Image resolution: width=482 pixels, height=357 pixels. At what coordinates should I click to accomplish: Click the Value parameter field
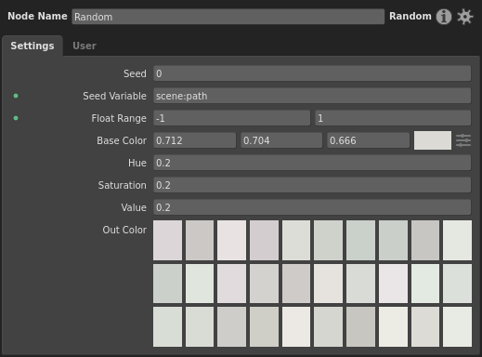(x=312, y=207)
